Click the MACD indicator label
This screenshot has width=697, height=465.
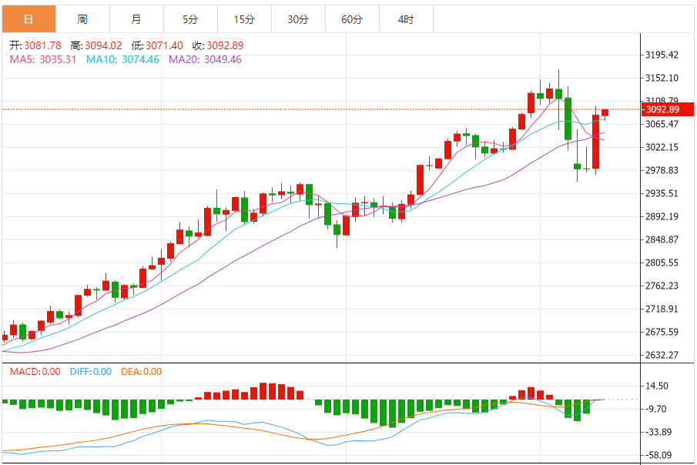[35, 372]
